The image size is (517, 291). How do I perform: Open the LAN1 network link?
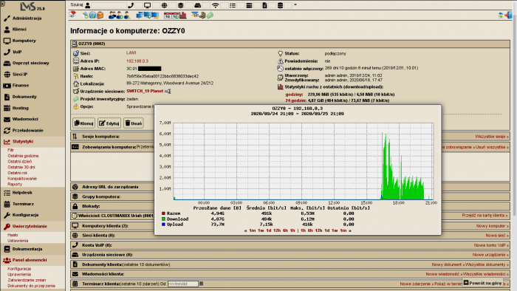131,52
